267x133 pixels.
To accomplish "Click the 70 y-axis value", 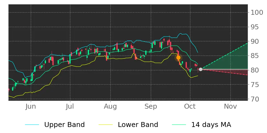I will (255, 99).
